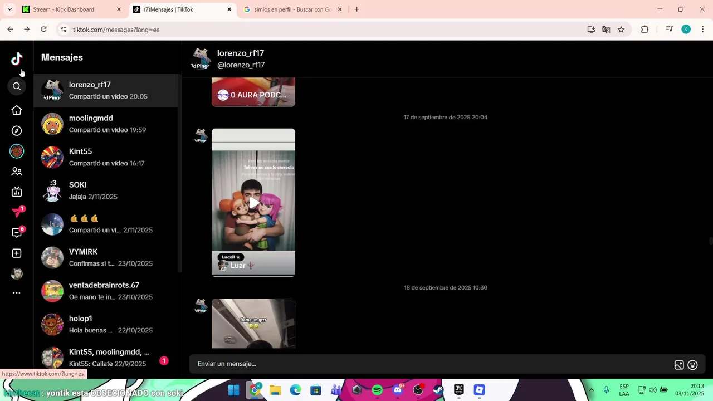Screen dimensions: 713x401
Task: Click timestamp '18 de septiembre de 2025 10:30'
Action: 446,288
